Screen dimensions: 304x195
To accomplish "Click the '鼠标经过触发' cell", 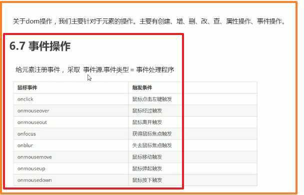I will point(192,110).
